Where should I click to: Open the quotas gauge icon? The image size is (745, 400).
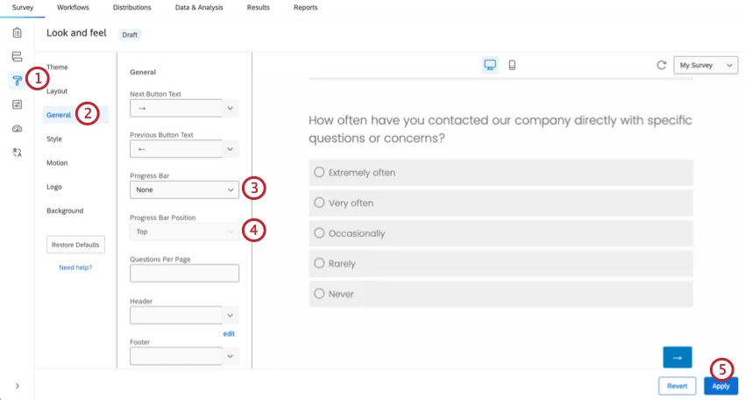[17, 128]
